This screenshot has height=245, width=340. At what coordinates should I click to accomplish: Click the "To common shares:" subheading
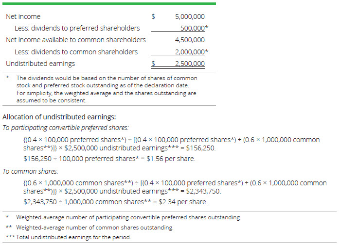[30, 171]
